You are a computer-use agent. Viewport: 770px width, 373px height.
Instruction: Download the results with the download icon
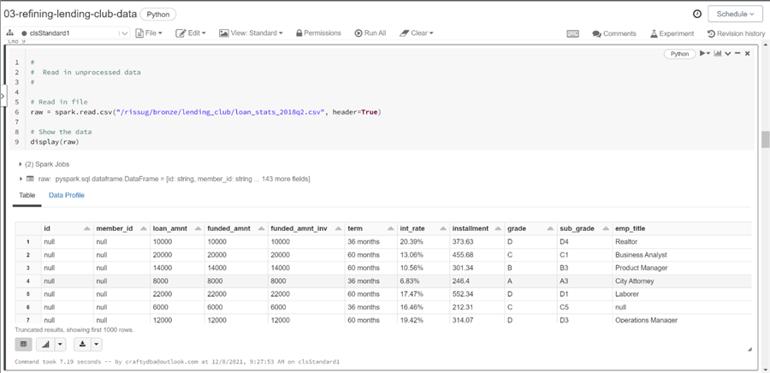[82, 344]
